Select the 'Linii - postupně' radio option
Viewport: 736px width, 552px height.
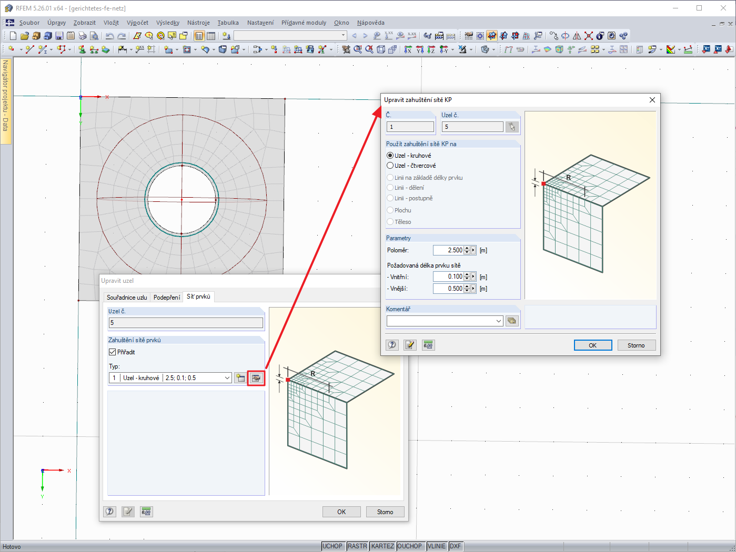(x=390, y=198)
